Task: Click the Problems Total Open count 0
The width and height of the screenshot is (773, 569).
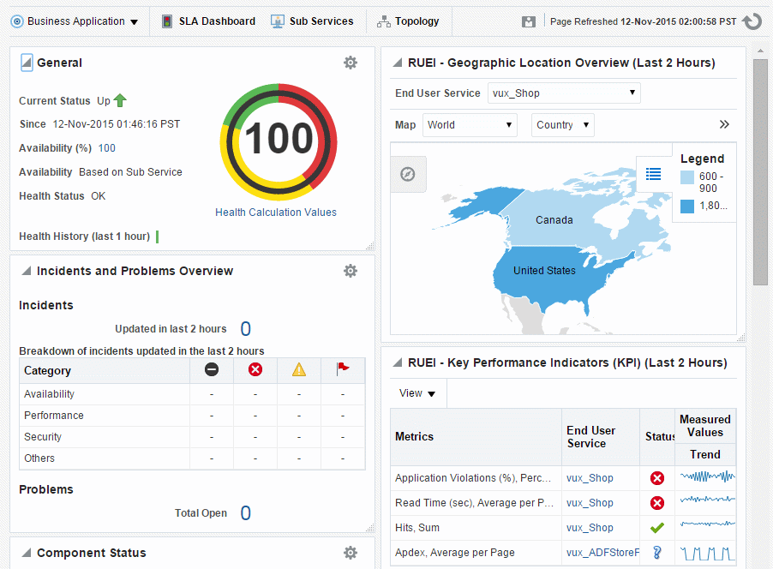Action: pyautogui.click(x=245, y=513)
